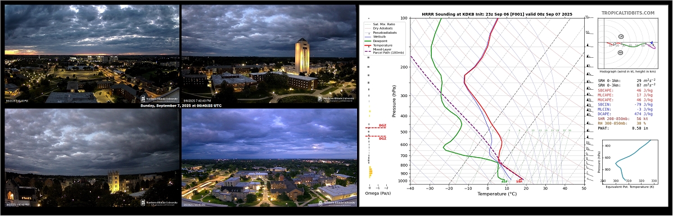Click the timestamp on the castle webcam

tap(17, 205)
